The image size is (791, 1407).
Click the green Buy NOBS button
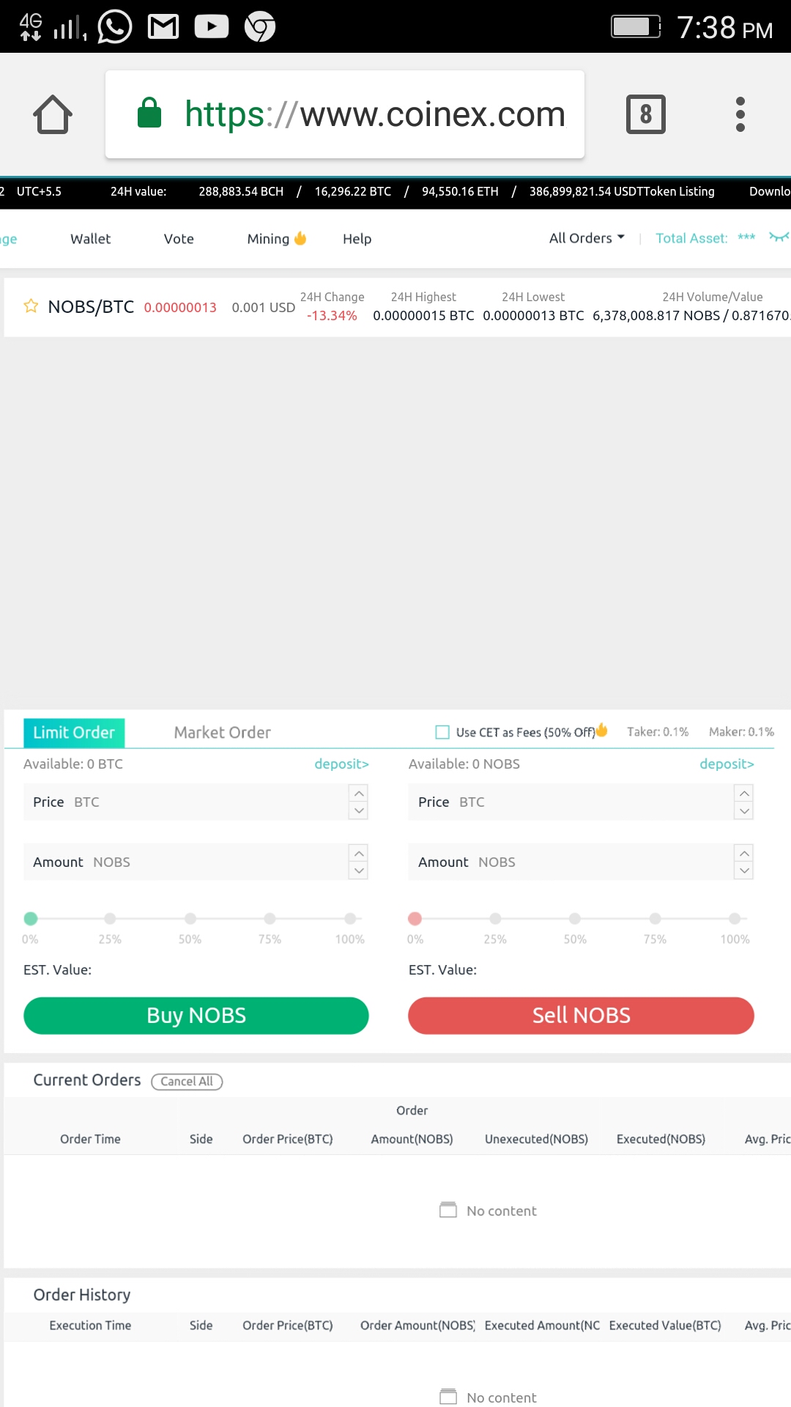(x=196, y=1016)
